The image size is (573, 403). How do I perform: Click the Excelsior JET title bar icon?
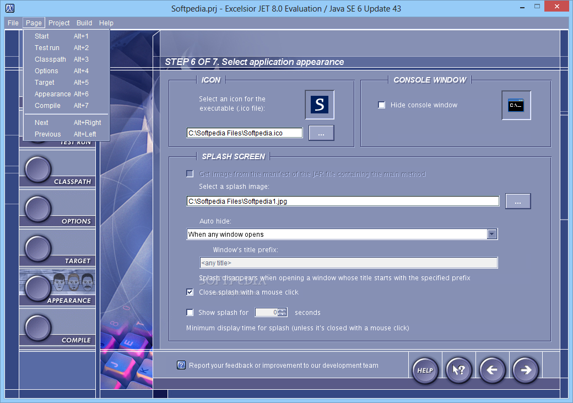point(10,8)
